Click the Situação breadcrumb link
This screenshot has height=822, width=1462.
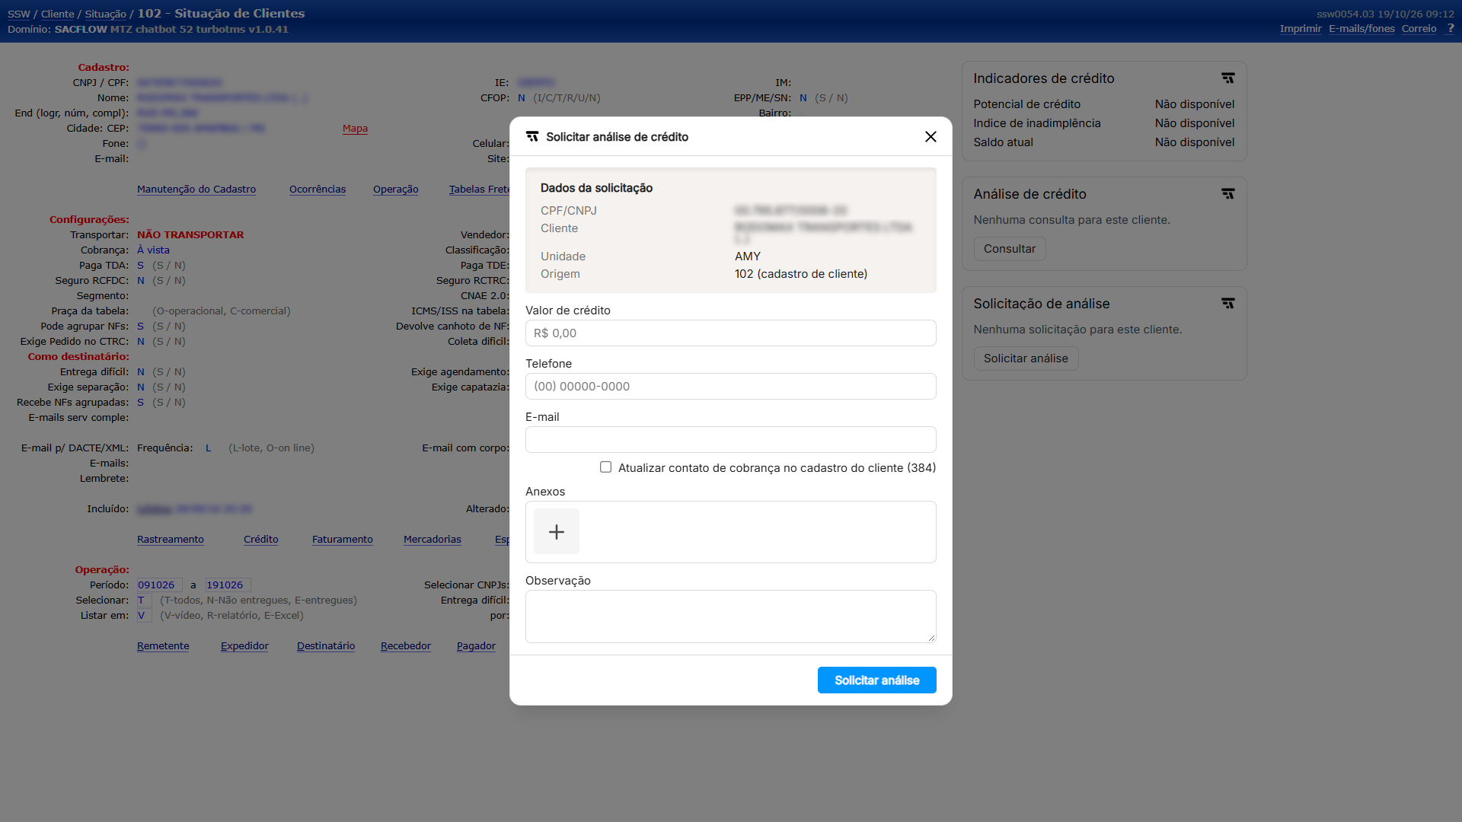click(106, 14)
